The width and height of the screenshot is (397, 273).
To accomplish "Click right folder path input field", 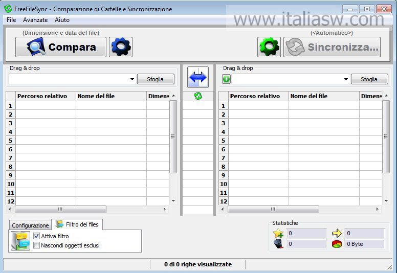I will pyautogui.click(x=288, y=79).
